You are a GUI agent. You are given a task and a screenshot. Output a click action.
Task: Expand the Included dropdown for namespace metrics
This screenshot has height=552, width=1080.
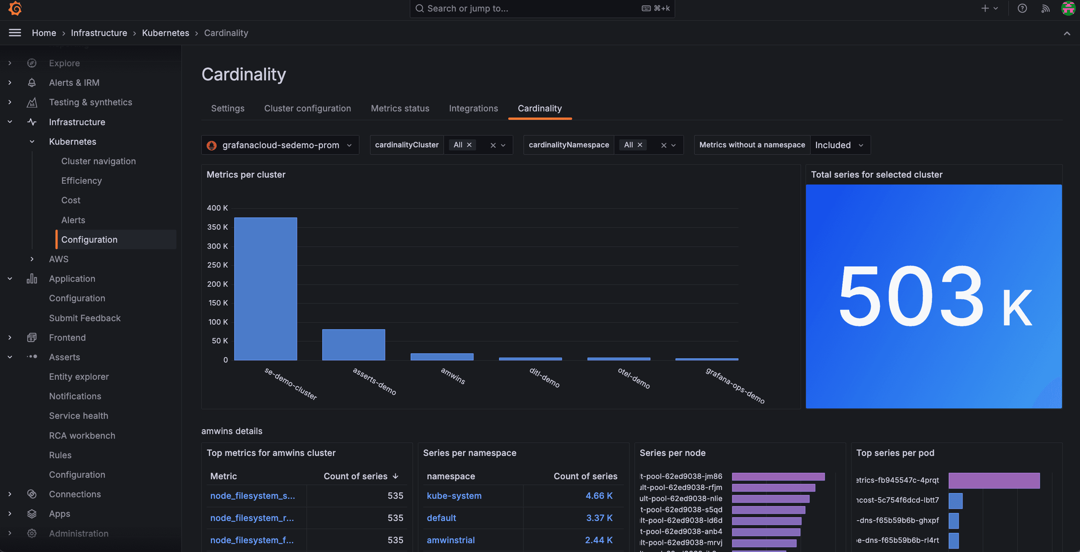click(x=840, y=145)
